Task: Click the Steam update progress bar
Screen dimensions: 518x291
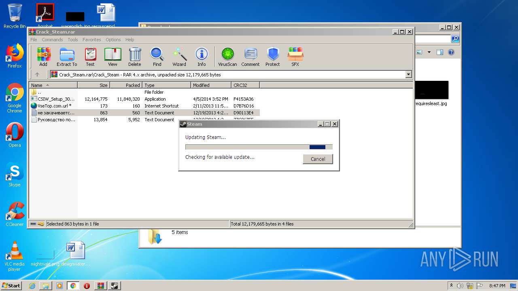Action: (259, 147)
